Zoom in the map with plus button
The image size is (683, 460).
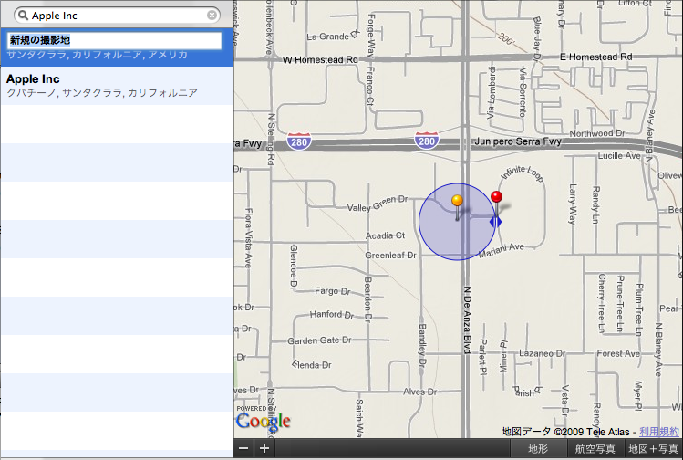point(264,448)
